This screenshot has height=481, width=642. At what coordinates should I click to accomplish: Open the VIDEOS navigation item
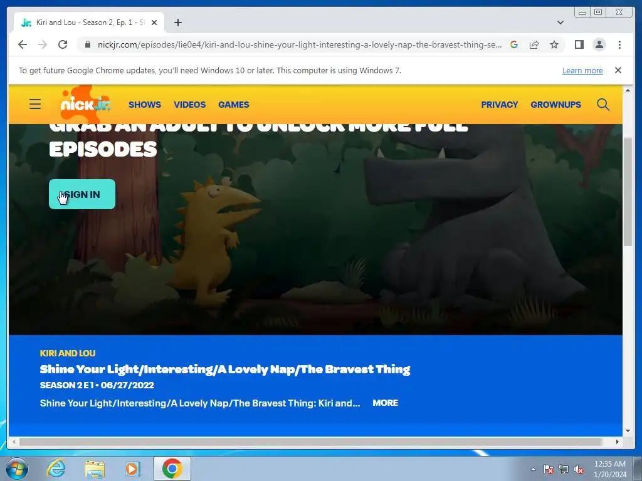coord(189,105)
